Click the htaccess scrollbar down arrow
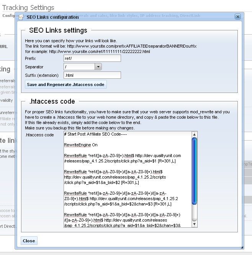 pos(194,224)
